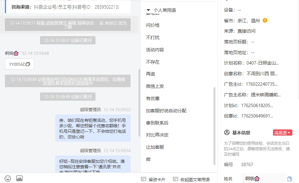Viewport: 299px width, 183px height.
Task: Click the 钜惠活动 message bubble
Action: click(x=93, y=128)
